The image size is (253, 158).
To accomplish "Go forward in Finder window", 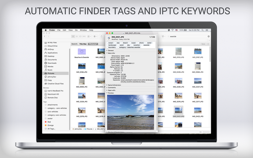I will pyautogui.click(x=48, y=36).
